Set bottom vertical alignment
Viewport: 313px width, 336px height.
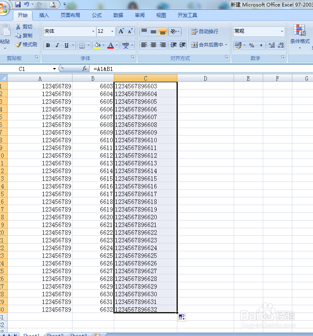(x=163, y=32)
